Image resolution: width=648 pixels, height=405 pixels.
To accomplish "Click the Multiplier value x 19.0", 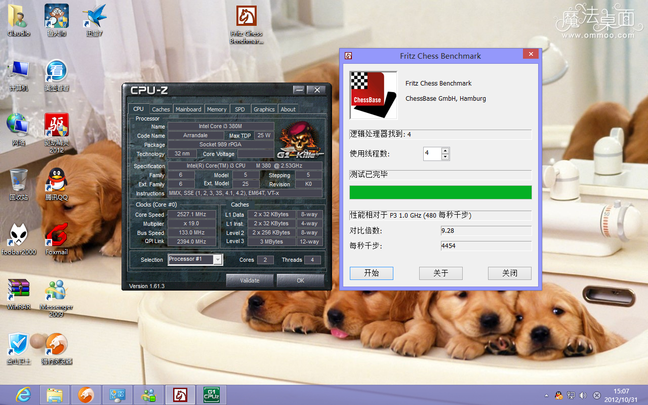I will [x=191, y=224].
